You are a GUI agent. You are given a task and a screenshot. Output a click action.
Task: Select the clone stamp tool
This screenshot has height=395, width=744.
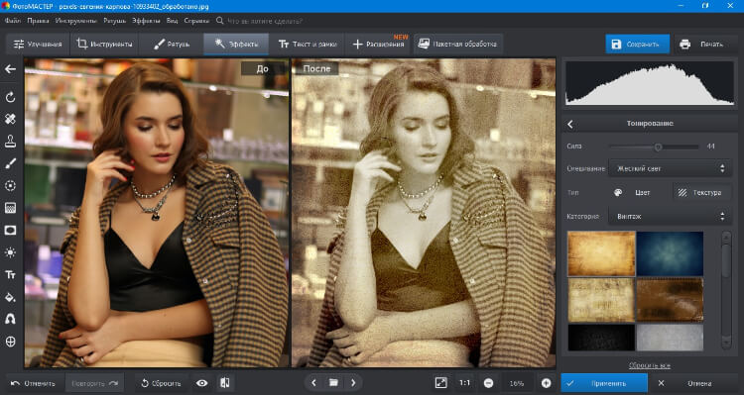11,142
